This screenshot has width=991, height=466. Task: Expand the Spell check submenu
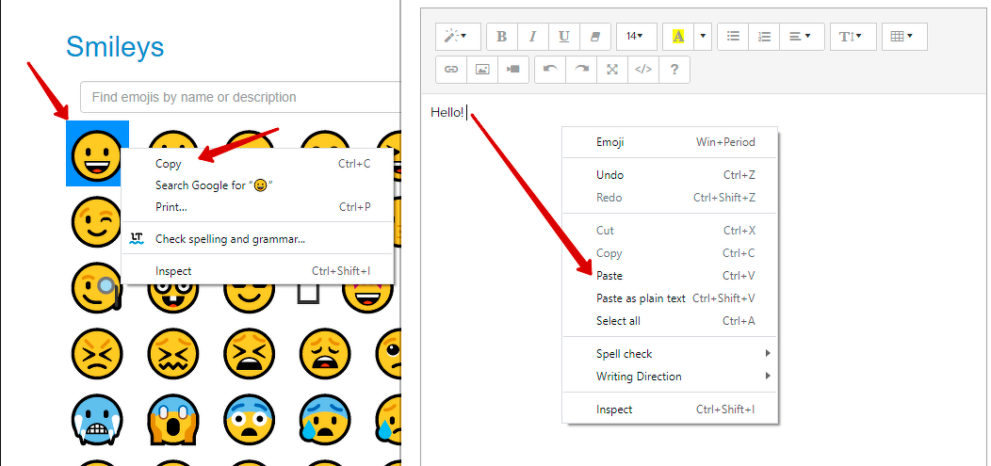(x=670, y=354)
